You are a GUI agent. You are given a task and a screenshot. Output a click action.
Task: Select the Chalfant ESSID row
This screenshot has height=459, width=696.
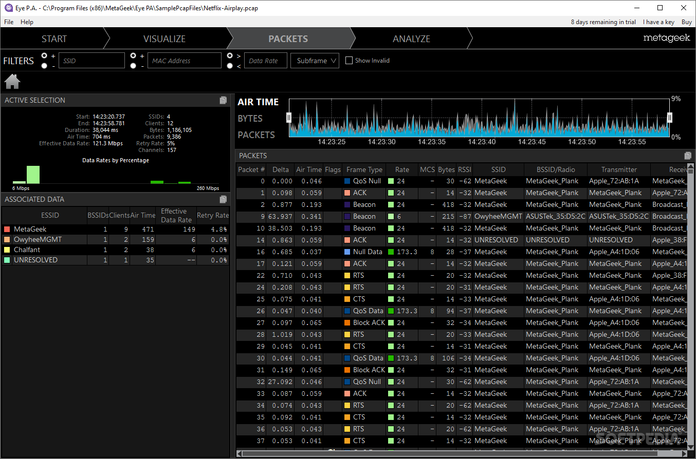[116, 250]
